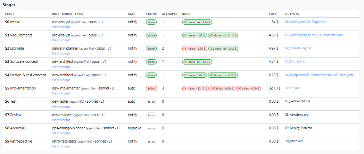
Task: Open View prompt link for S8 Approval
Action: click(61, 133)
